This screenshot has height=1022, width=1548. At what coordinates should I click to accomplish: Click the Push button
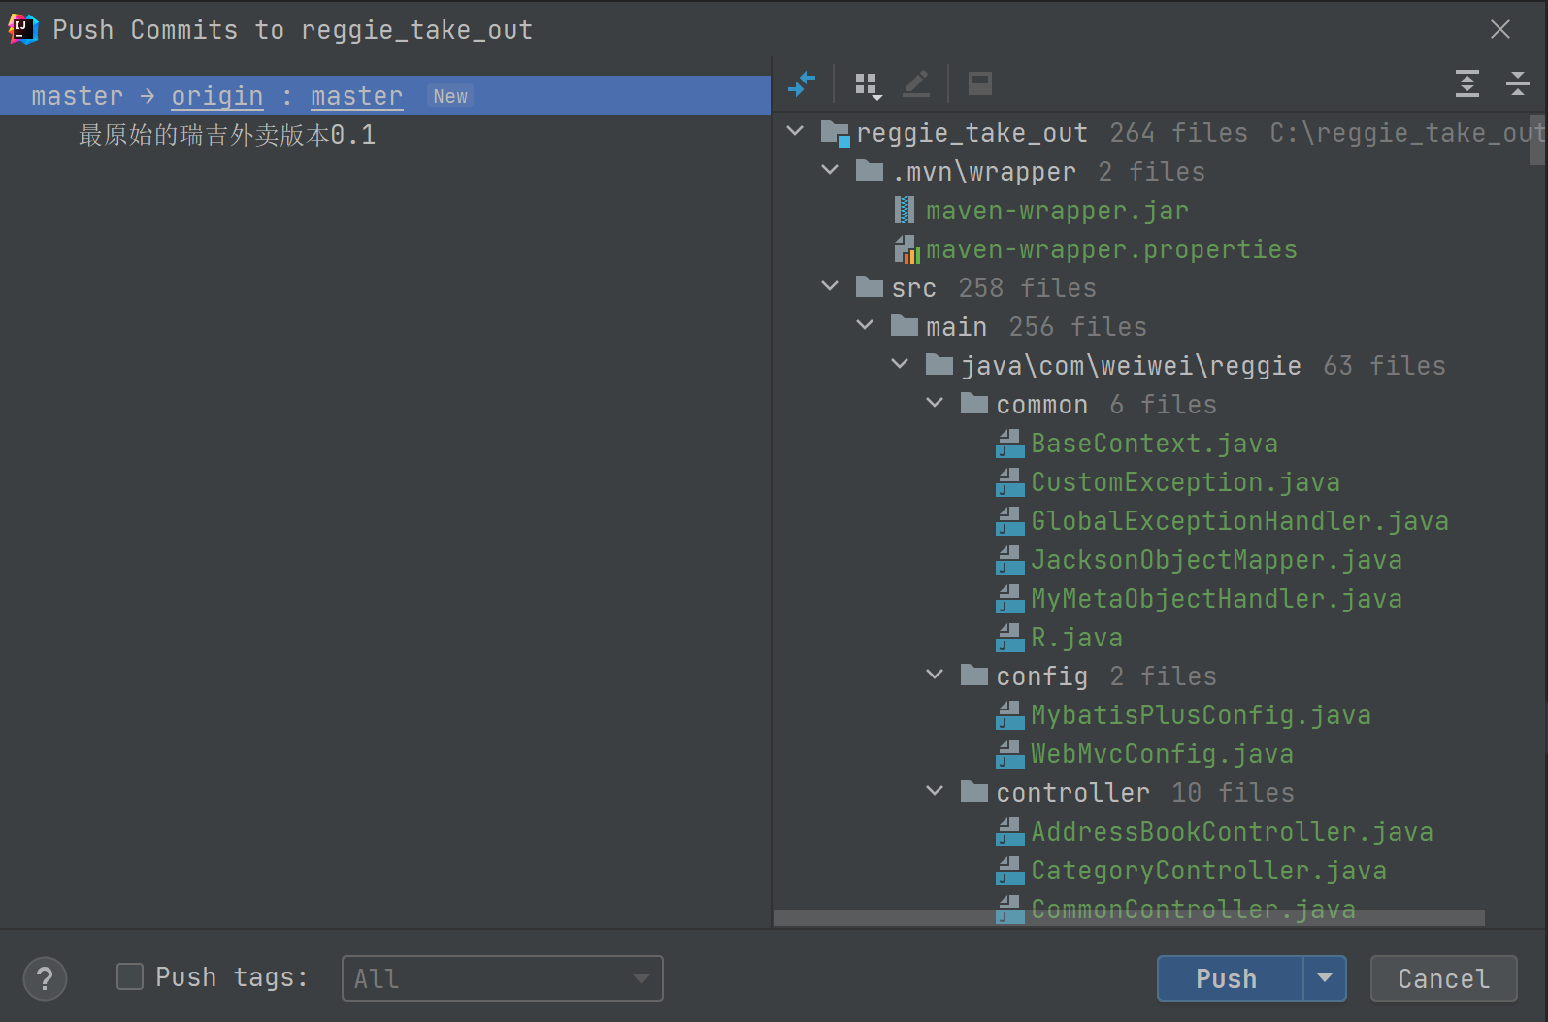(x=1229, y=978)
